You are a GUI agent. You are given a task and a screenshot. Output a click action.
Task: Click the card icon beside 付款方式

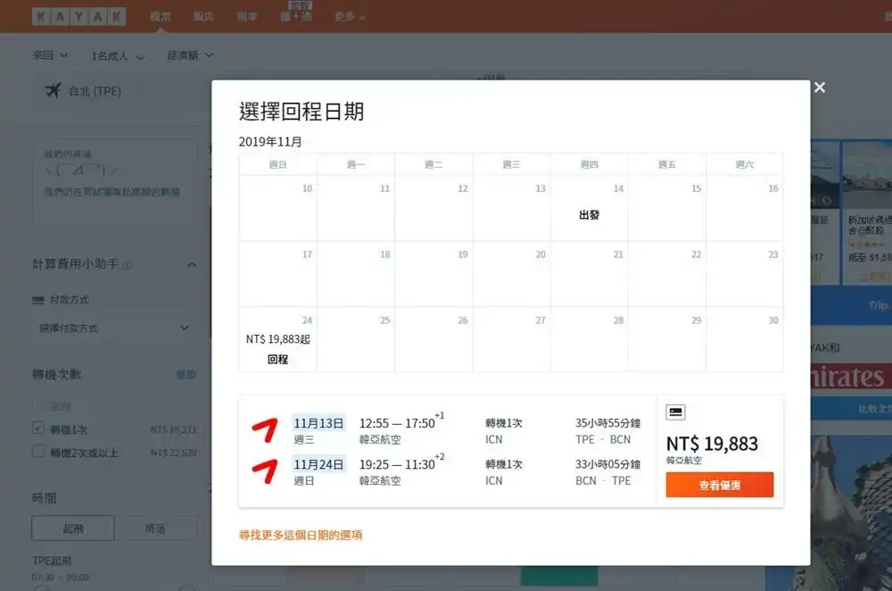(x=38, y=300)
